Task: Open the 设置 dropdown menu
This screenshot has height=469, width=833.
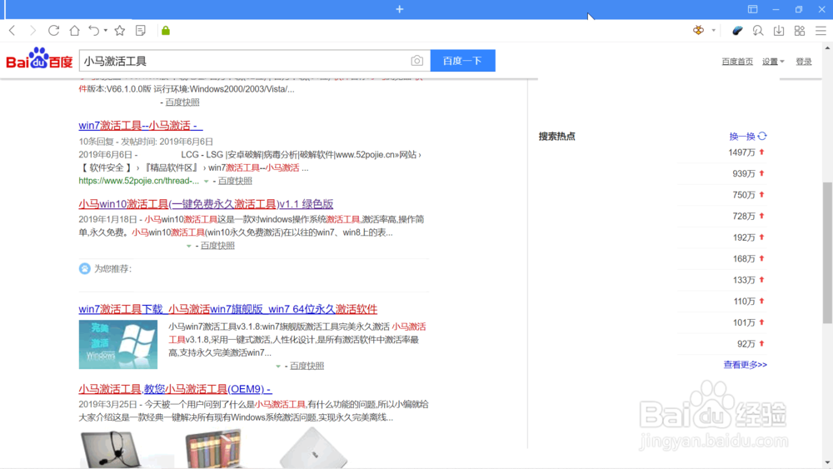Action: click(773, 62)
